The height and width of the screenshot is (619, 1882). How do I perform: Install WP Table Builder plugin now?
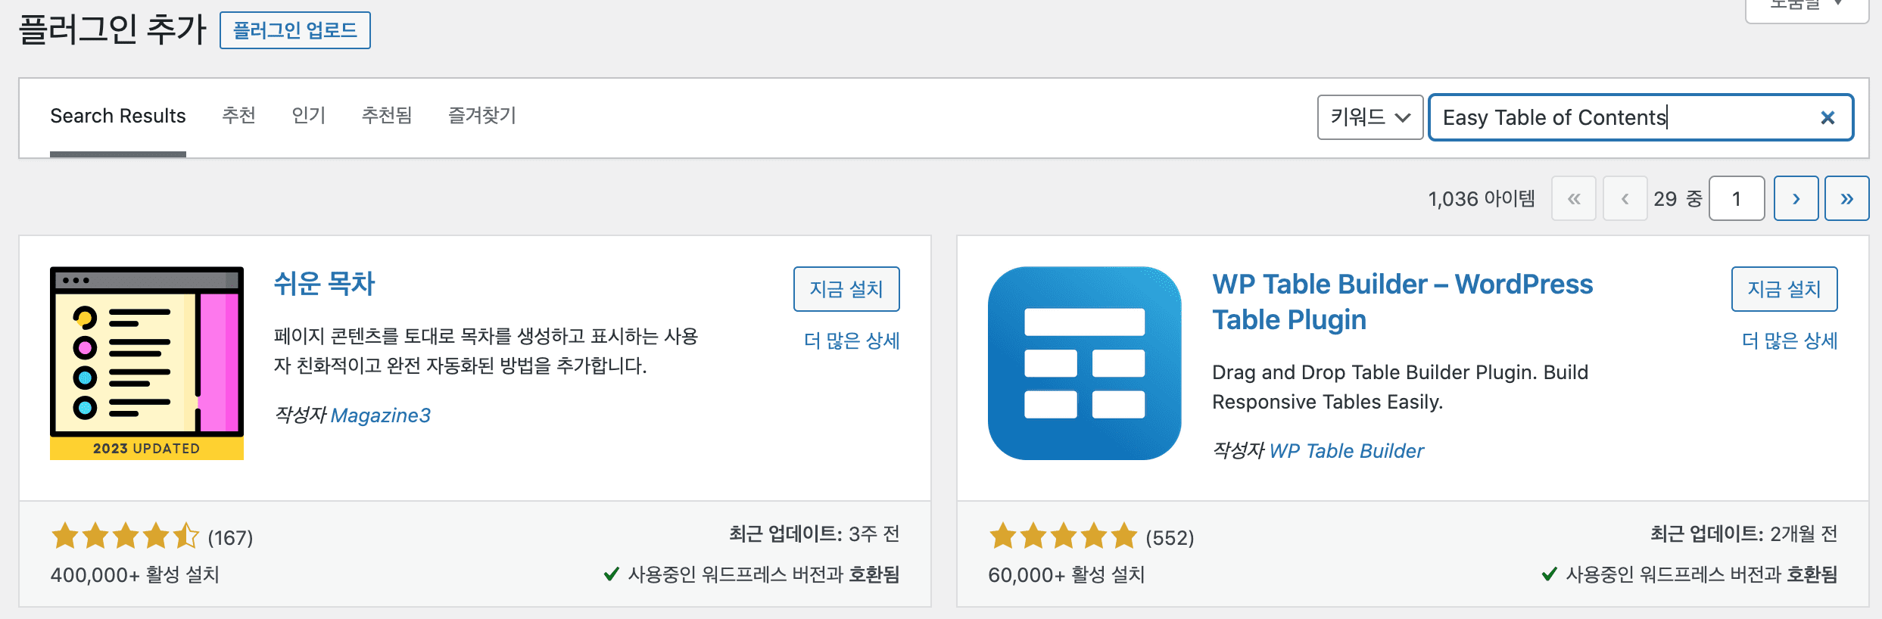pyautogui.click(x=1784, y=289)
